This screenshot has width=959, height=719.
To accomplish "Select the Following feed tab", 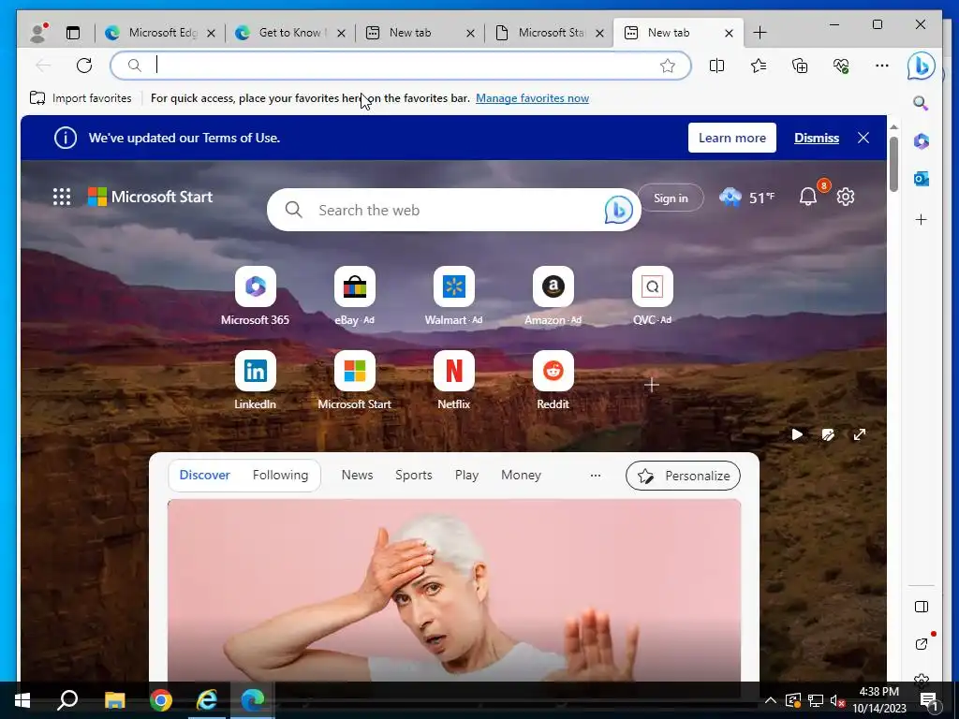I will (280, 475).
